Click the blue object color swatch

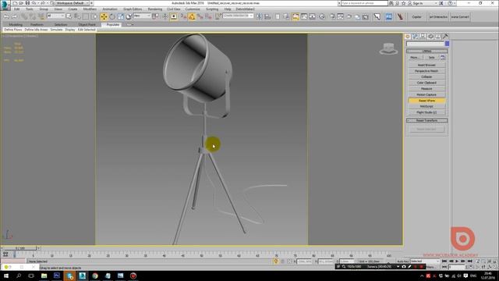(x=447, y=44)
